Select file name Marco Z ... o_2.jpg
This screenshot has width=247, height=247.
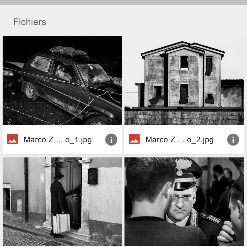click(x=179, y=140)
